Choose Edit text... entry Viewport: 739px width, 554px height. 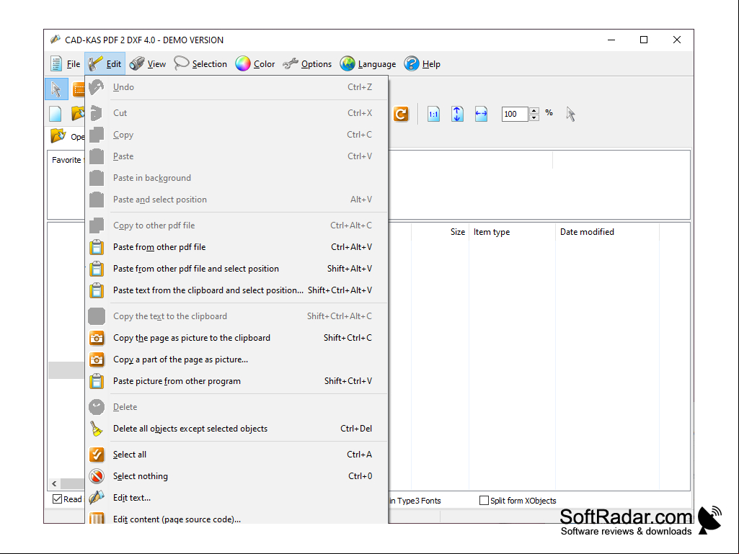[237, 498]
